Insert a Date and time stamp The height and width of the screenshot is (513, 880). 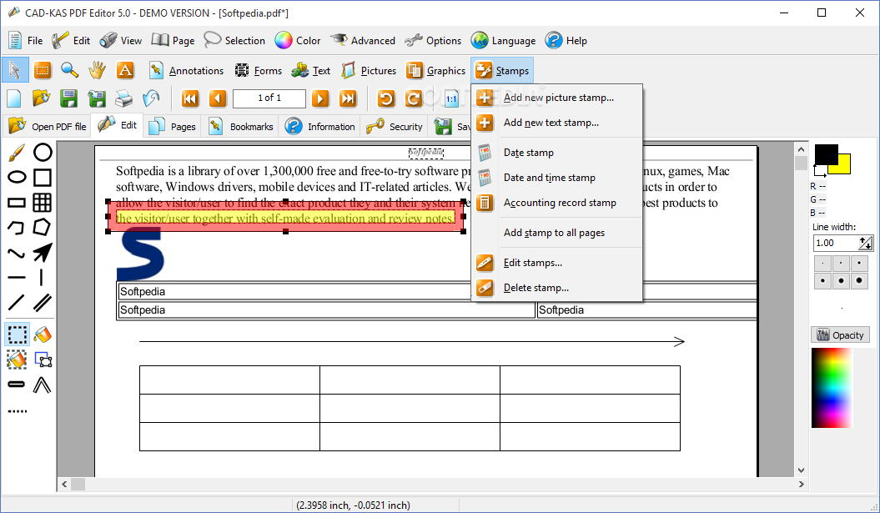click(x=556, y=178)
